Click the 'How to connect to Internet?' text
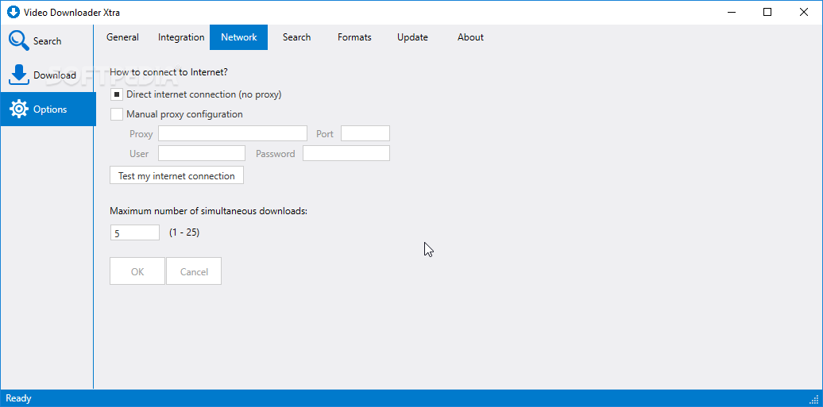Image resolution: width=823 pixels, height=407 pixels. (168, 72)
